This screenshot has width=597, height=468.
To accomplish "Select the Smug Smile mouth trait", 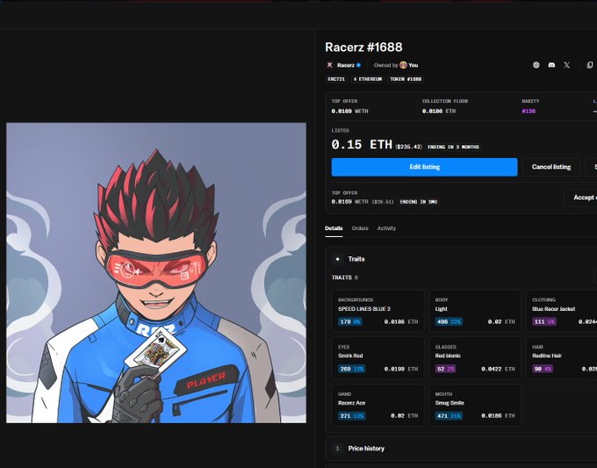I will [475, 405].
